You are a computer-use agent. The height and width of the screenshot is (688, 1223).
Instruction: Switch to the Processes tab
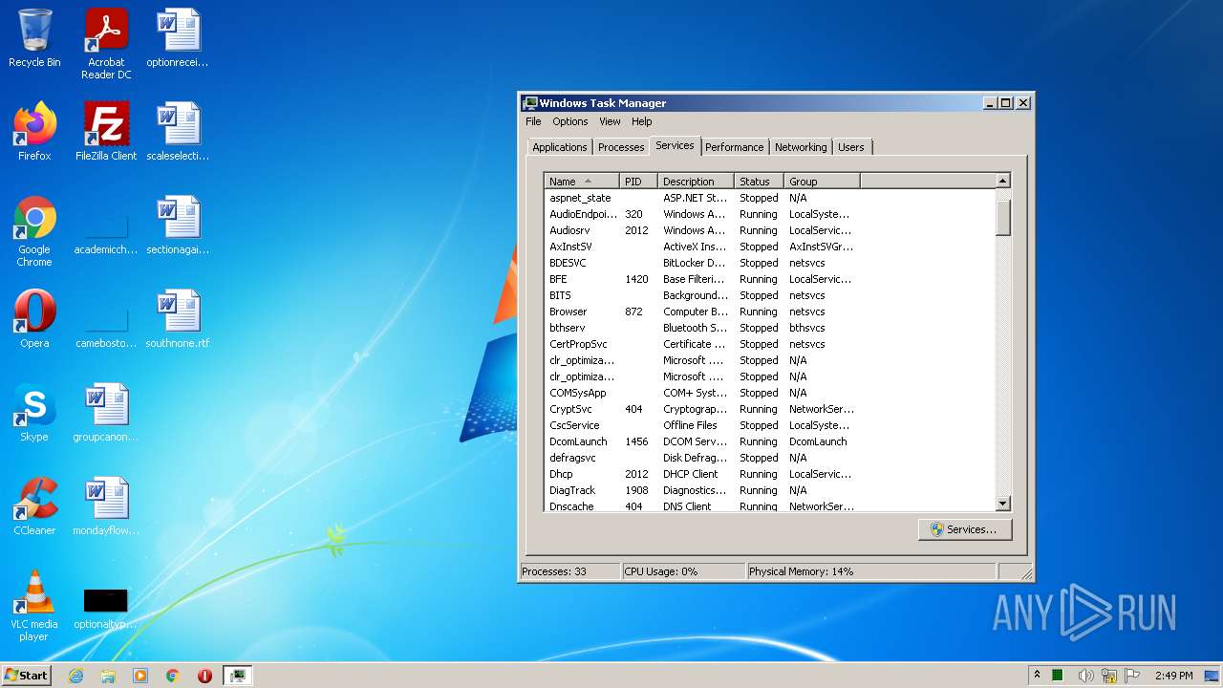point(621,147)
